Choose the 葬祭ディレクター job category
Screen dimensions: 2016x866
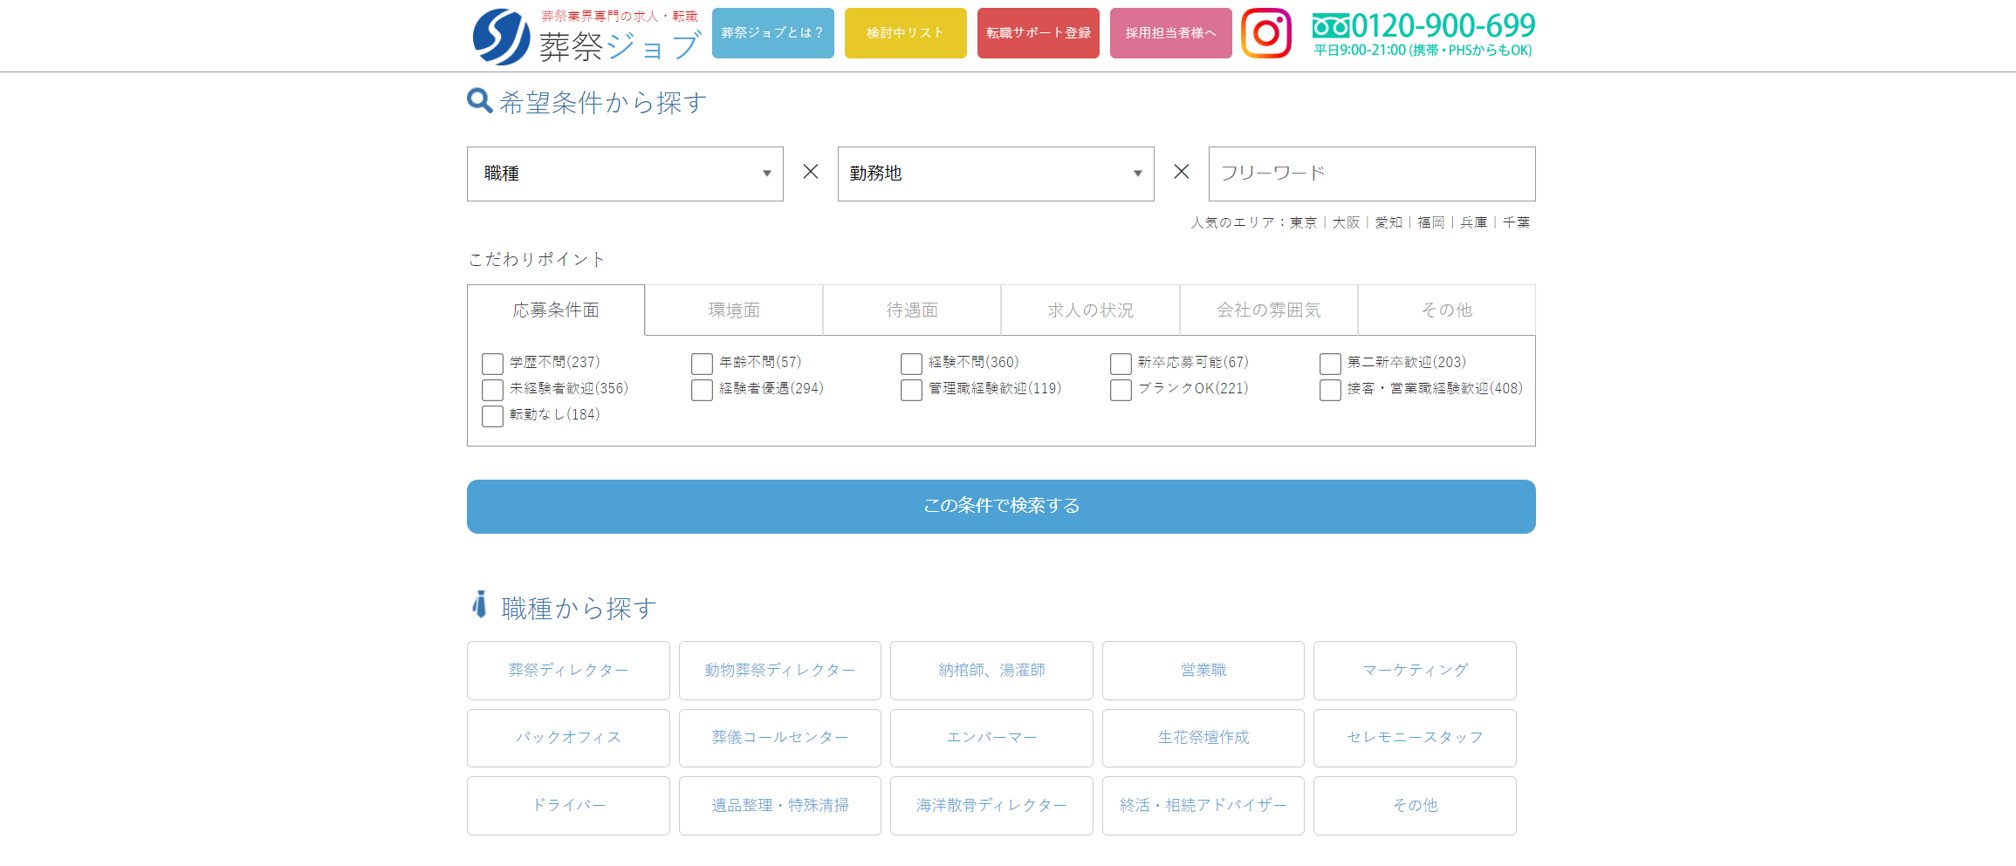(568, 670)
